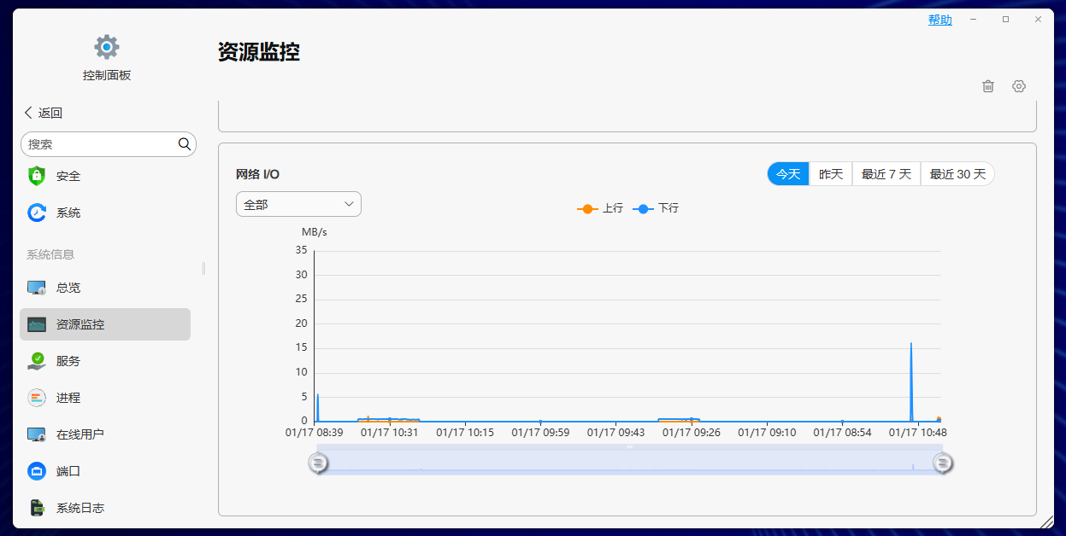
Task: Click the Control Panel gear icon
Action: (x=107, y=47)
